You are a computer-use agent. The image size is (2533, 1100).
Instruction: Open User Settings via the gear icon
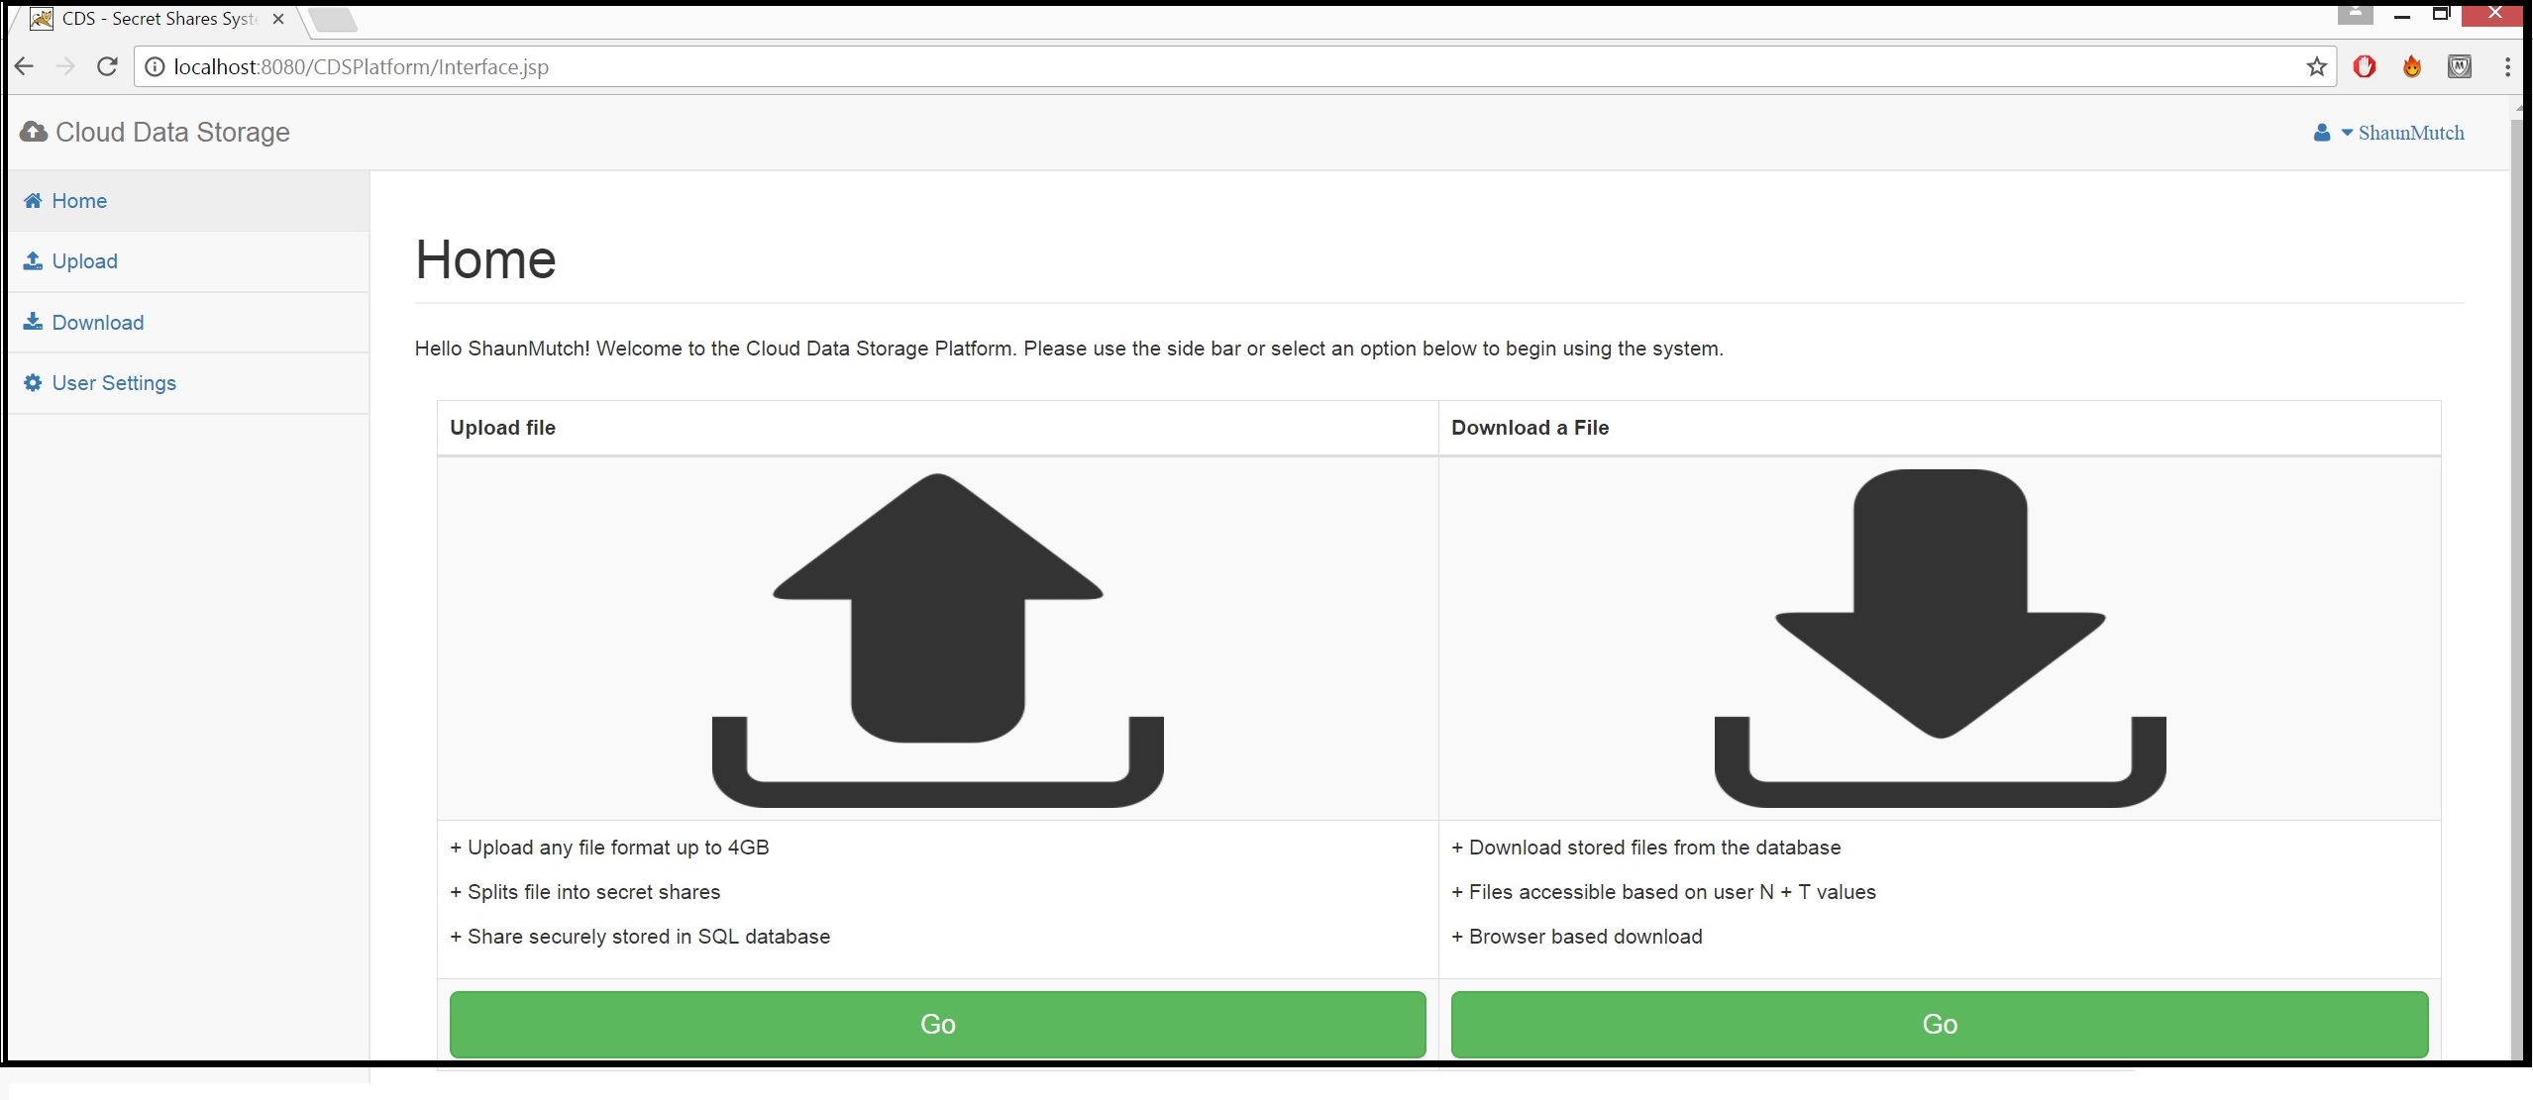coord(33,382)
